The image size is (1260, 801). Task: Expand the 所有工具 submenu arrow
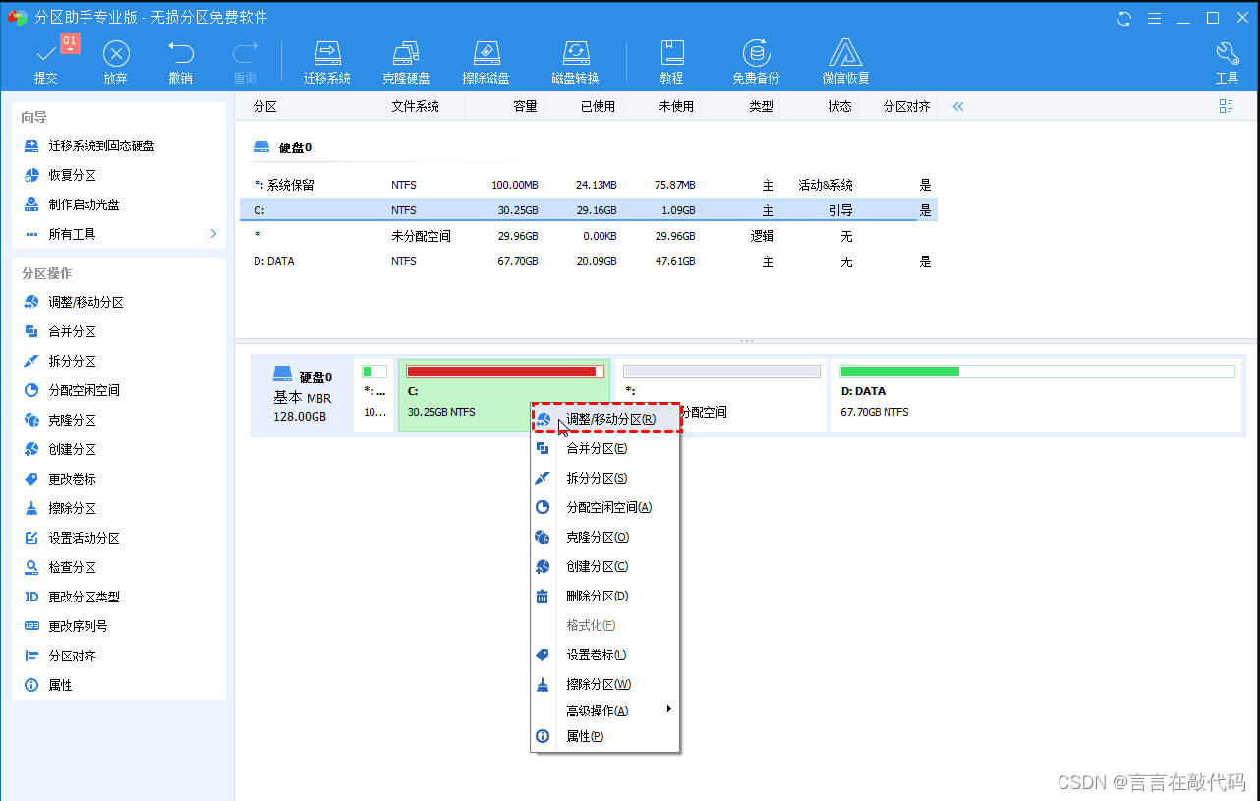point(213,234)
